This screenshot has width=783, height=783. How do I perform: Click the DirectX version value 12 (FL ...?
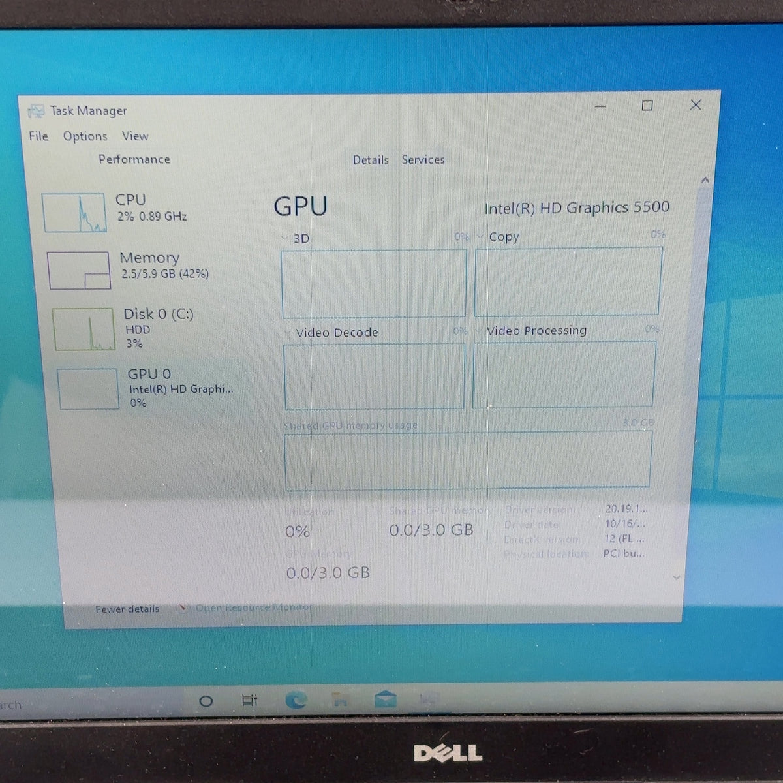(x=624, y=538)
